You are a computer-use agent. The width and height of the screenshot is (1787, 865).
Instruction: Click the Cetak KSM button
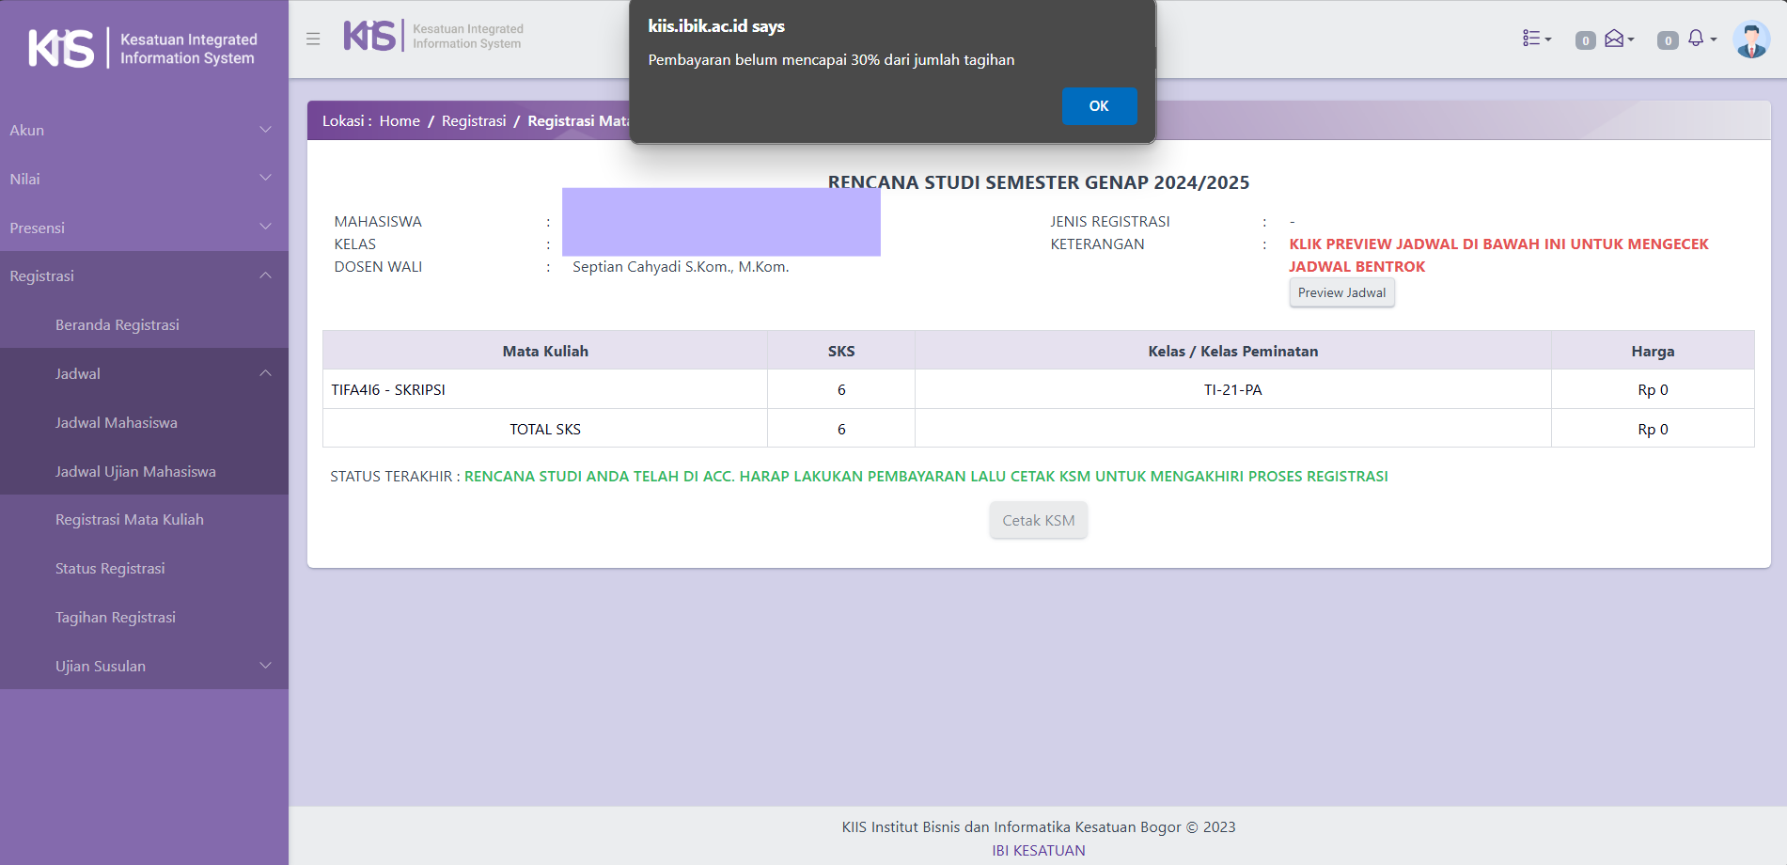pyautogui.click(x=1038, y=521)
